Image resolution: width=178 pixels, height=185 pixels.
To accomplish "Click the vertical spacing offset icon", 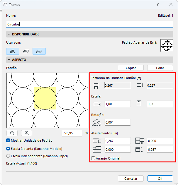I will 139,149.
